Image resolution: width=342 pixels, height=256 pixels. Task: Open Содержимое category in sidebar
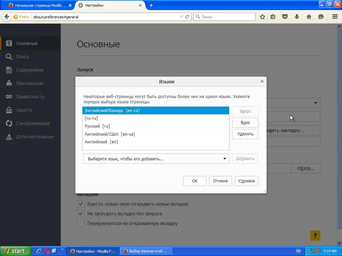pyautogui.click(x=30, y=70)
